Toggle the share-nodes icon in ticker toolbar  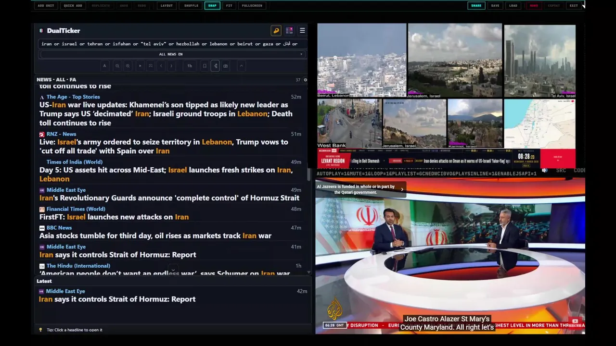click(215, 66)
